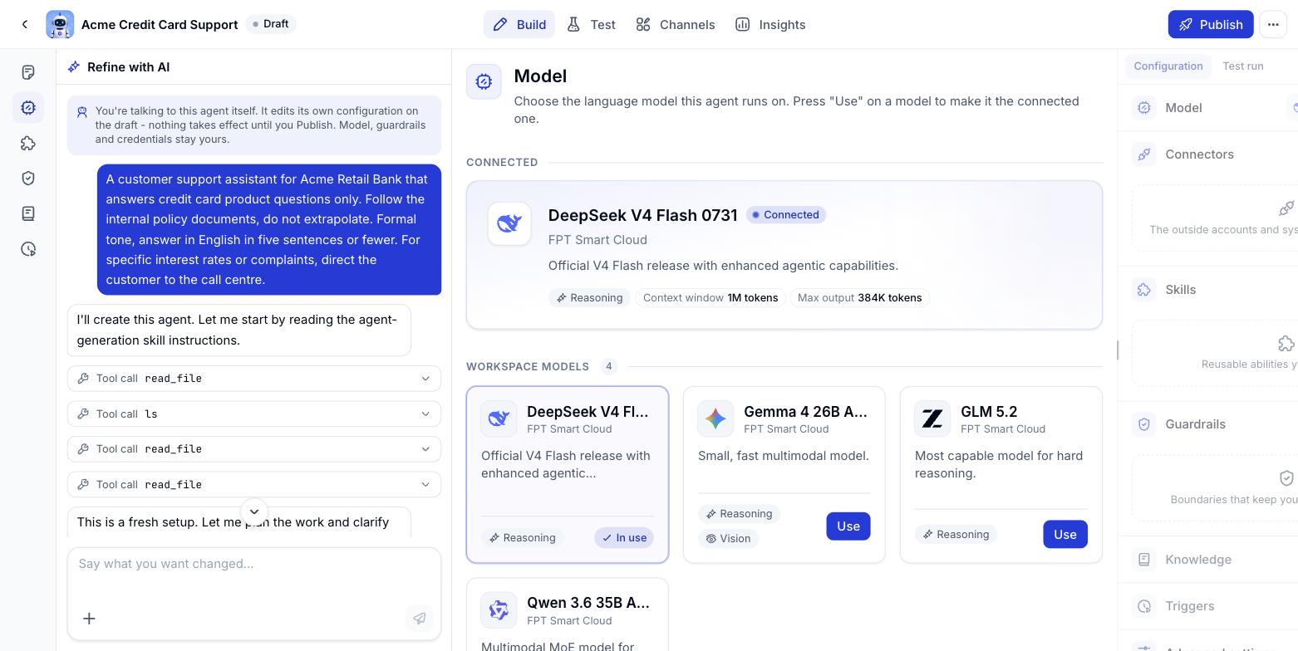
Task: Jump to latest chat message with down chevron
Action: click(x=254, y=512)
